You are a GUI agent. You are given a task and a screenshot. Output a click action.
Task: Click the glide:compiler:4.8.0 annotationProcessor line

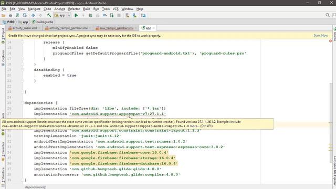(x=107, y=174)
